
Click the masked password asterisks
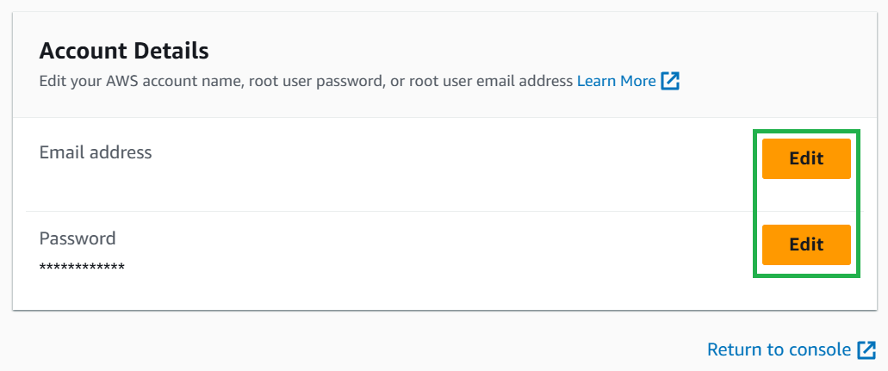[x=82, y=267]
